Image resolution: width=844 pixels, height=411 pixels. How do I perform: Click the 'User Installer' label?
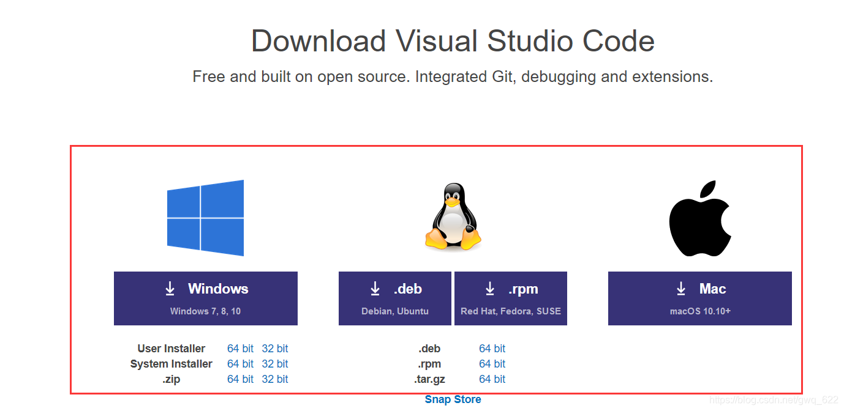tap(171, 349)
